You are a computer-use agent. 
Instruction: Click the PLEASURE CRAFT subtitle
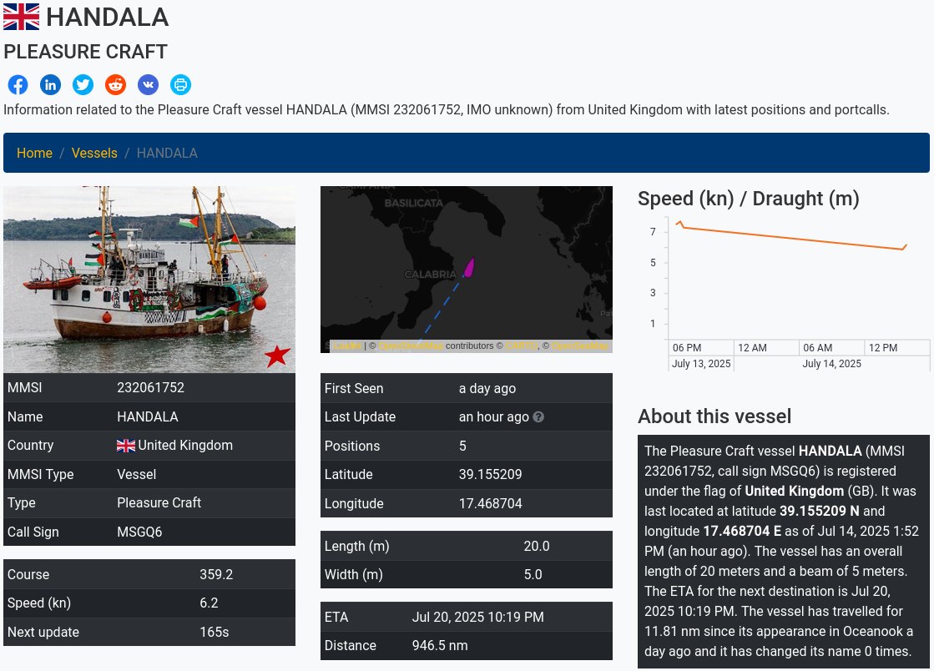click(x=86, y=52)
